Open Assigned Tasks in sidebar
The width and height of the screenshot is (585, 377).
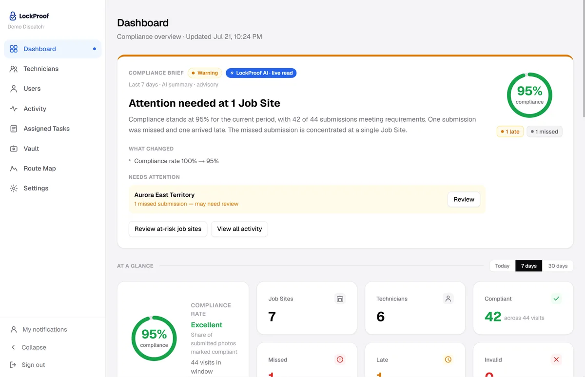click(x=53, y=129)
